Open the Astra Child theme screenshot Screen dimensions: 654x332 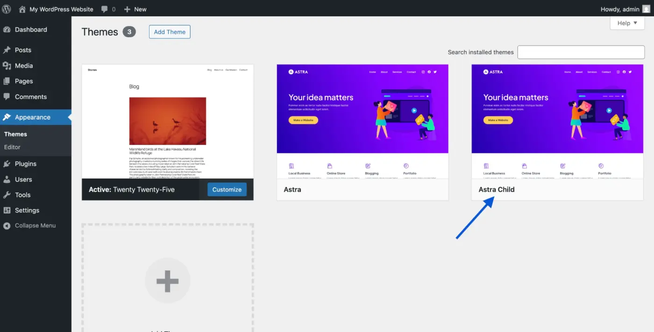[557, 121]
